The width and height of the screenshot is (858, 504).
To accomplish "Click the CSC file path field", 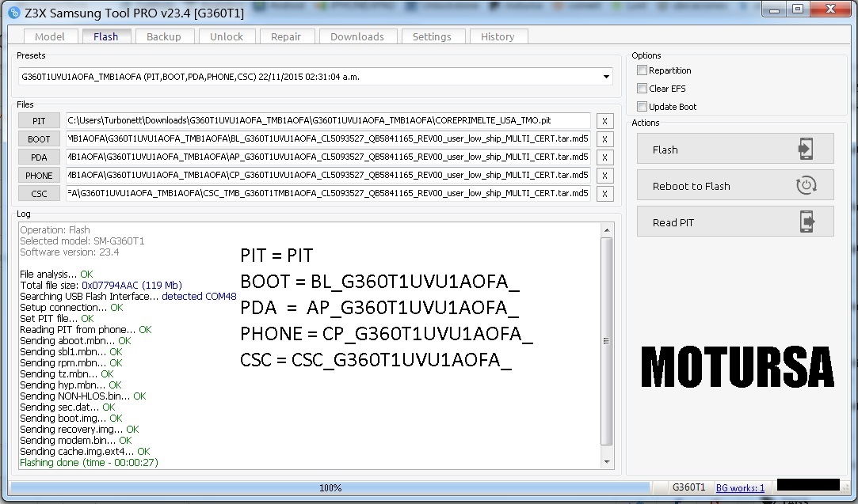I will point(328,194).
